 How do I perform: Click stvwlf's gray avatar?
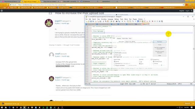[51, 55]
